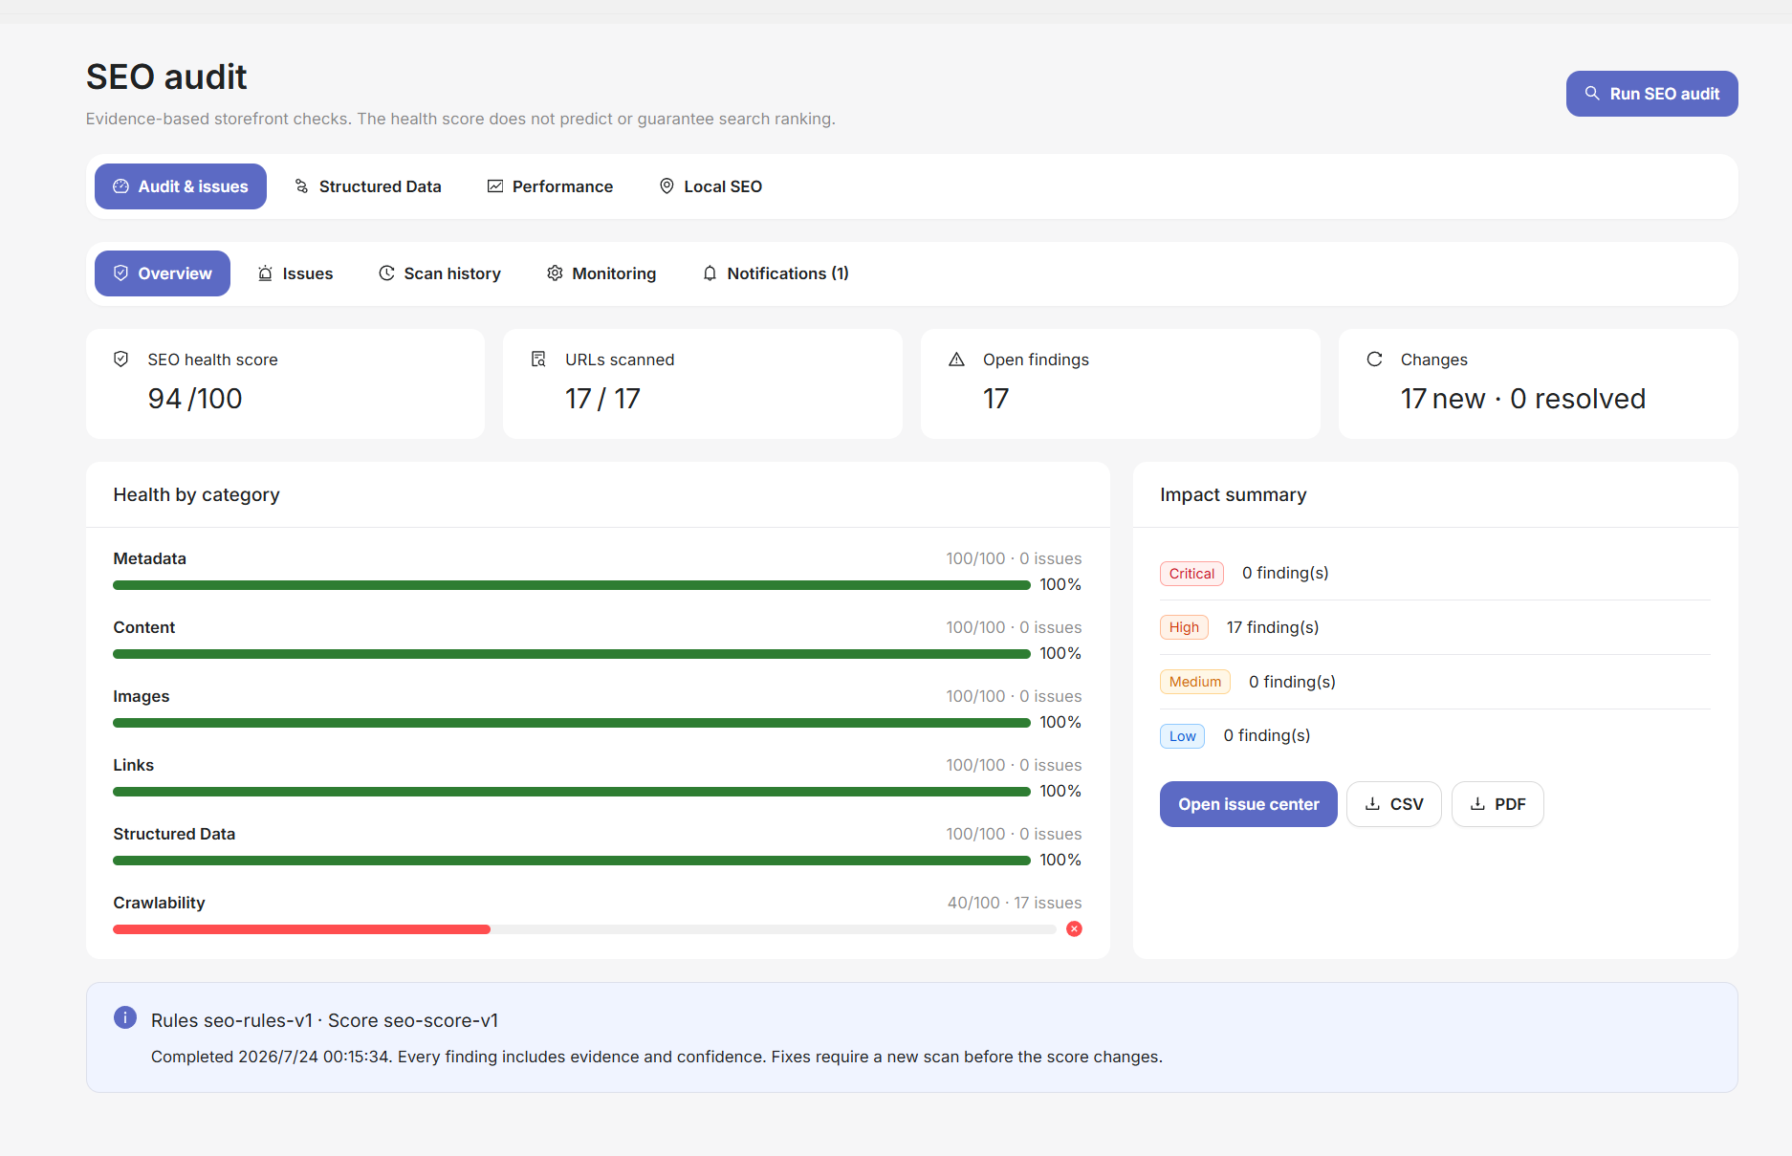Click the 17 / 17 URLs scanned value

[x=602, y=399]
